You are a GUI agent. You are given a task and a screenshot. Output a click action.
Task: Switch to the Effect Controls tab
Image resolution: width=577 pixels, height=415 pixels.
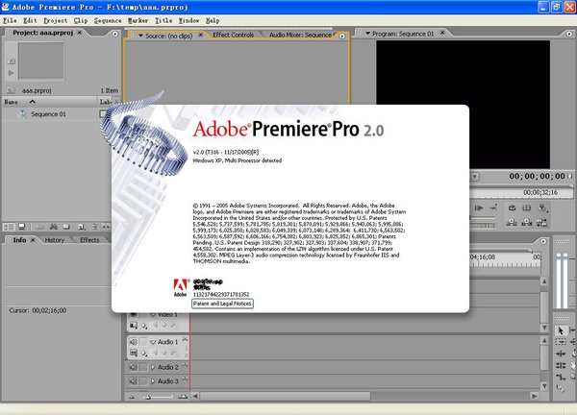pos(234,35)
